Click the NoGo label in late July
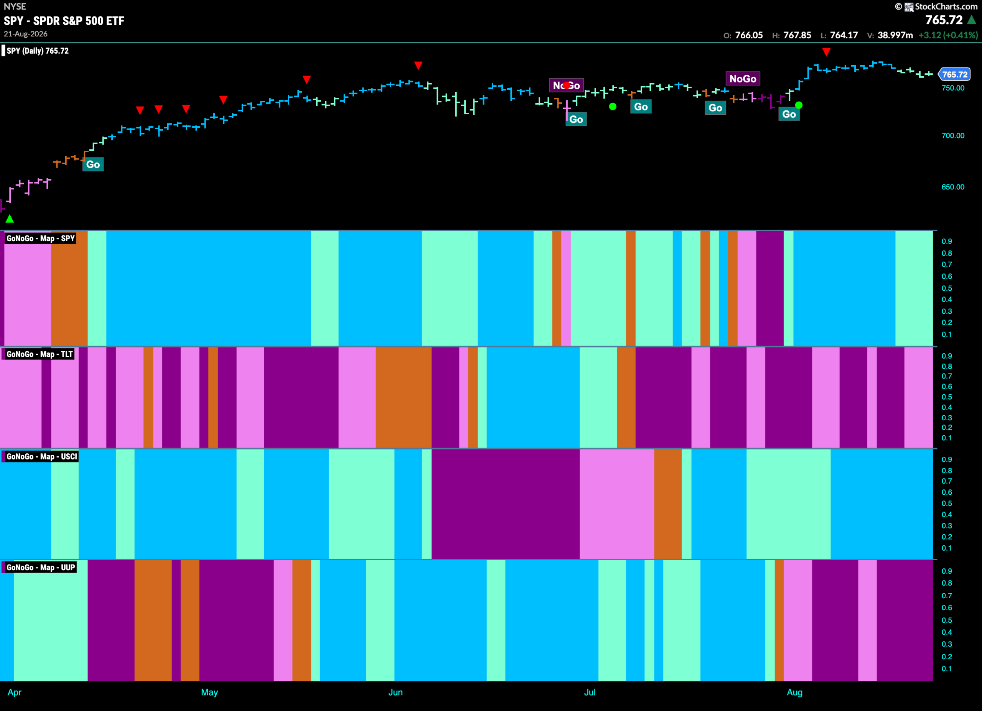 743,79
